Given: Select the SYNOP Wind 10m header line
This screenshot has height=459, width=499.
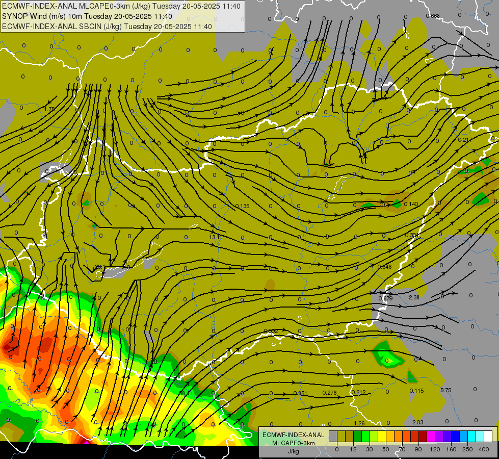Looking at the screenshot, I should click(87, 16).
